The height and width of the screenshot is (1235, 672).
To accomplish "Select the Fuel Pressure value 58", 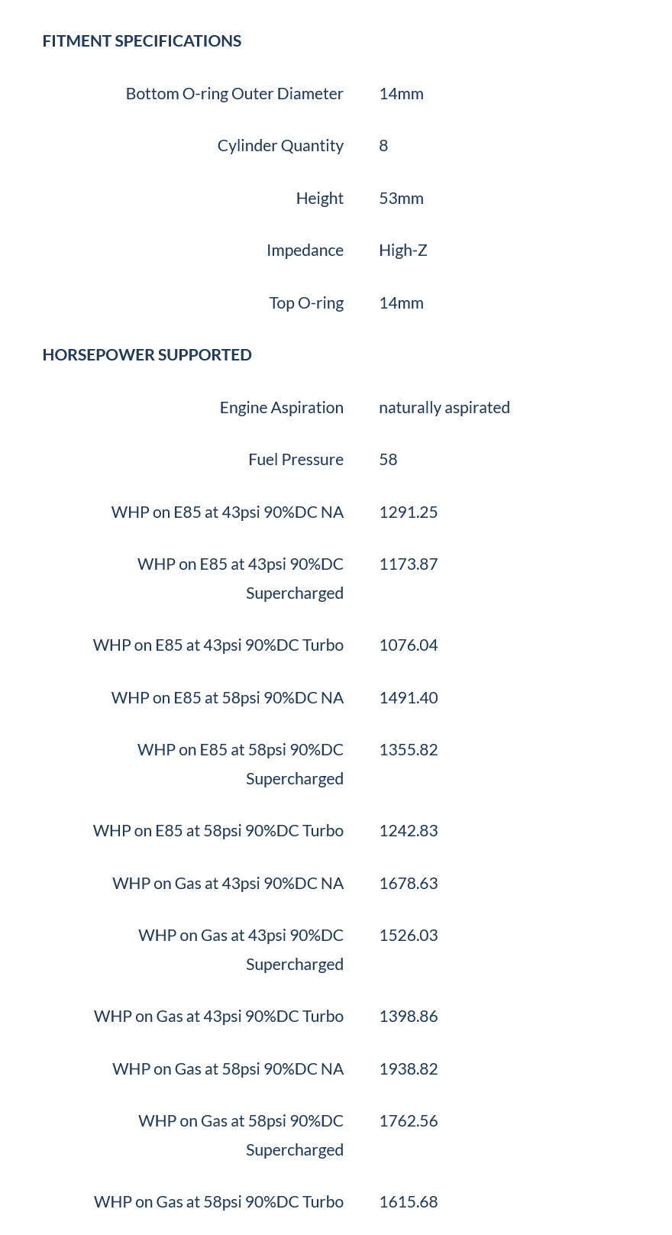I will pyautogui.click(x=388, y=460).
